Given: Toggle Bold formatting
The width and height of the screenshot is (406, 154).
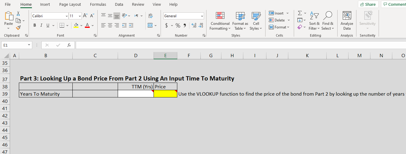Looking at the screenshot, I should [35, 25].
